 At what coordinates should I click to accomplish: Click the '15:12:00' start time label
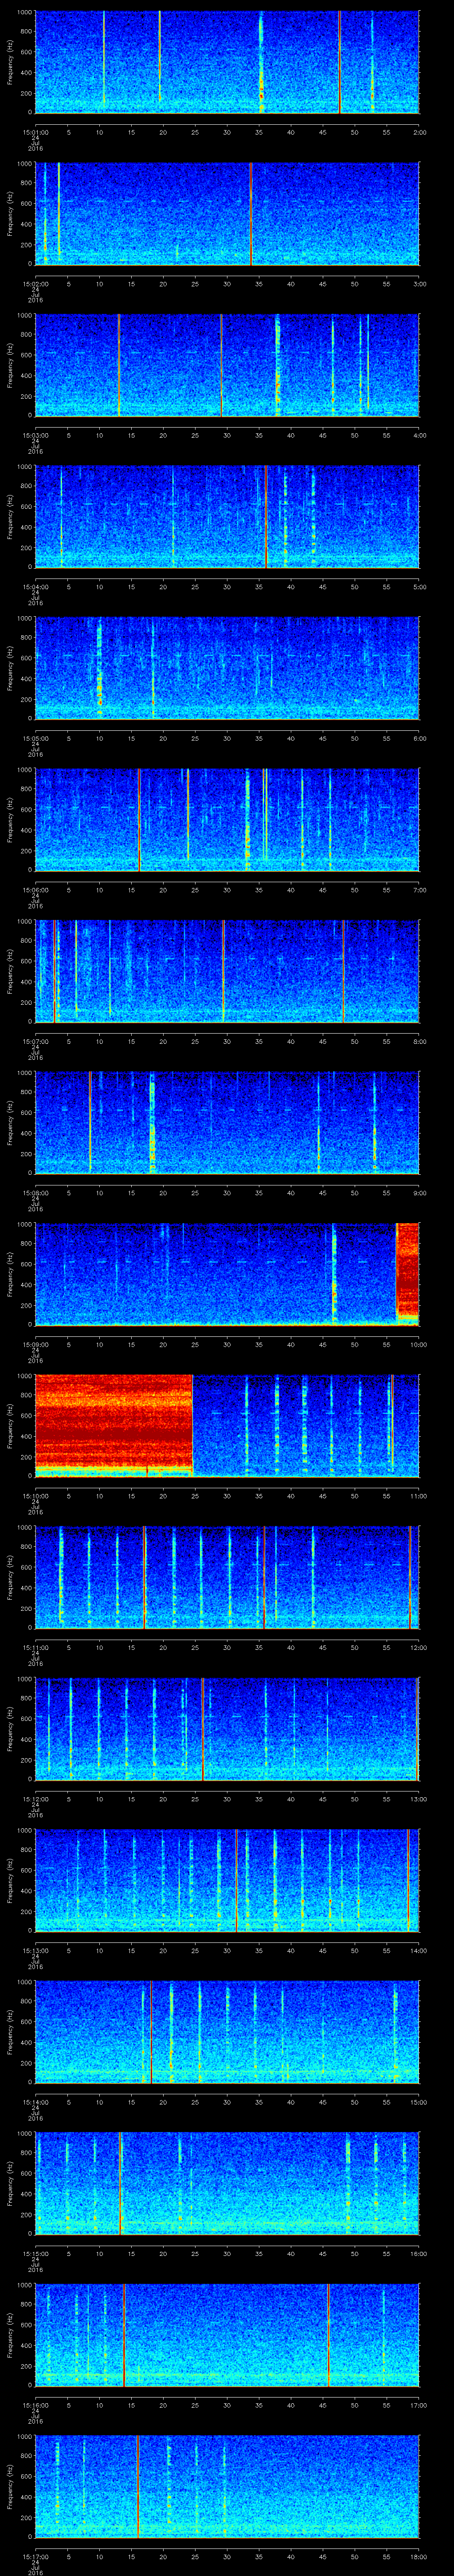(35, 1798)
